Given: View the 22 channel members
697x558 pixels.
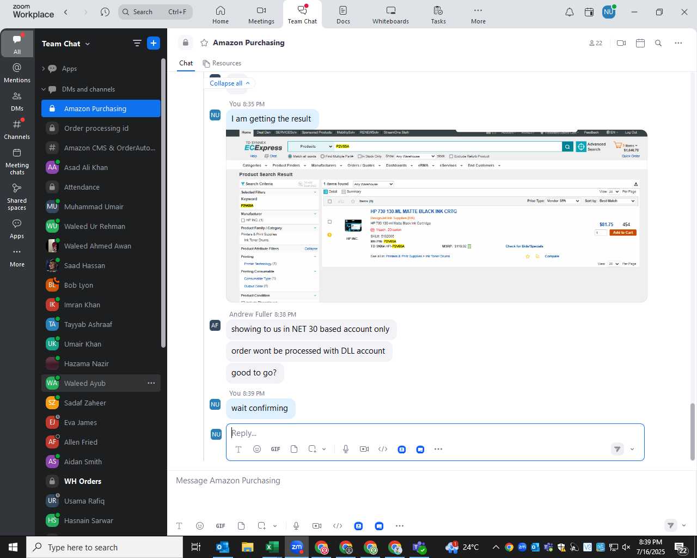Looking at the screenshot, I should point(596,43).
